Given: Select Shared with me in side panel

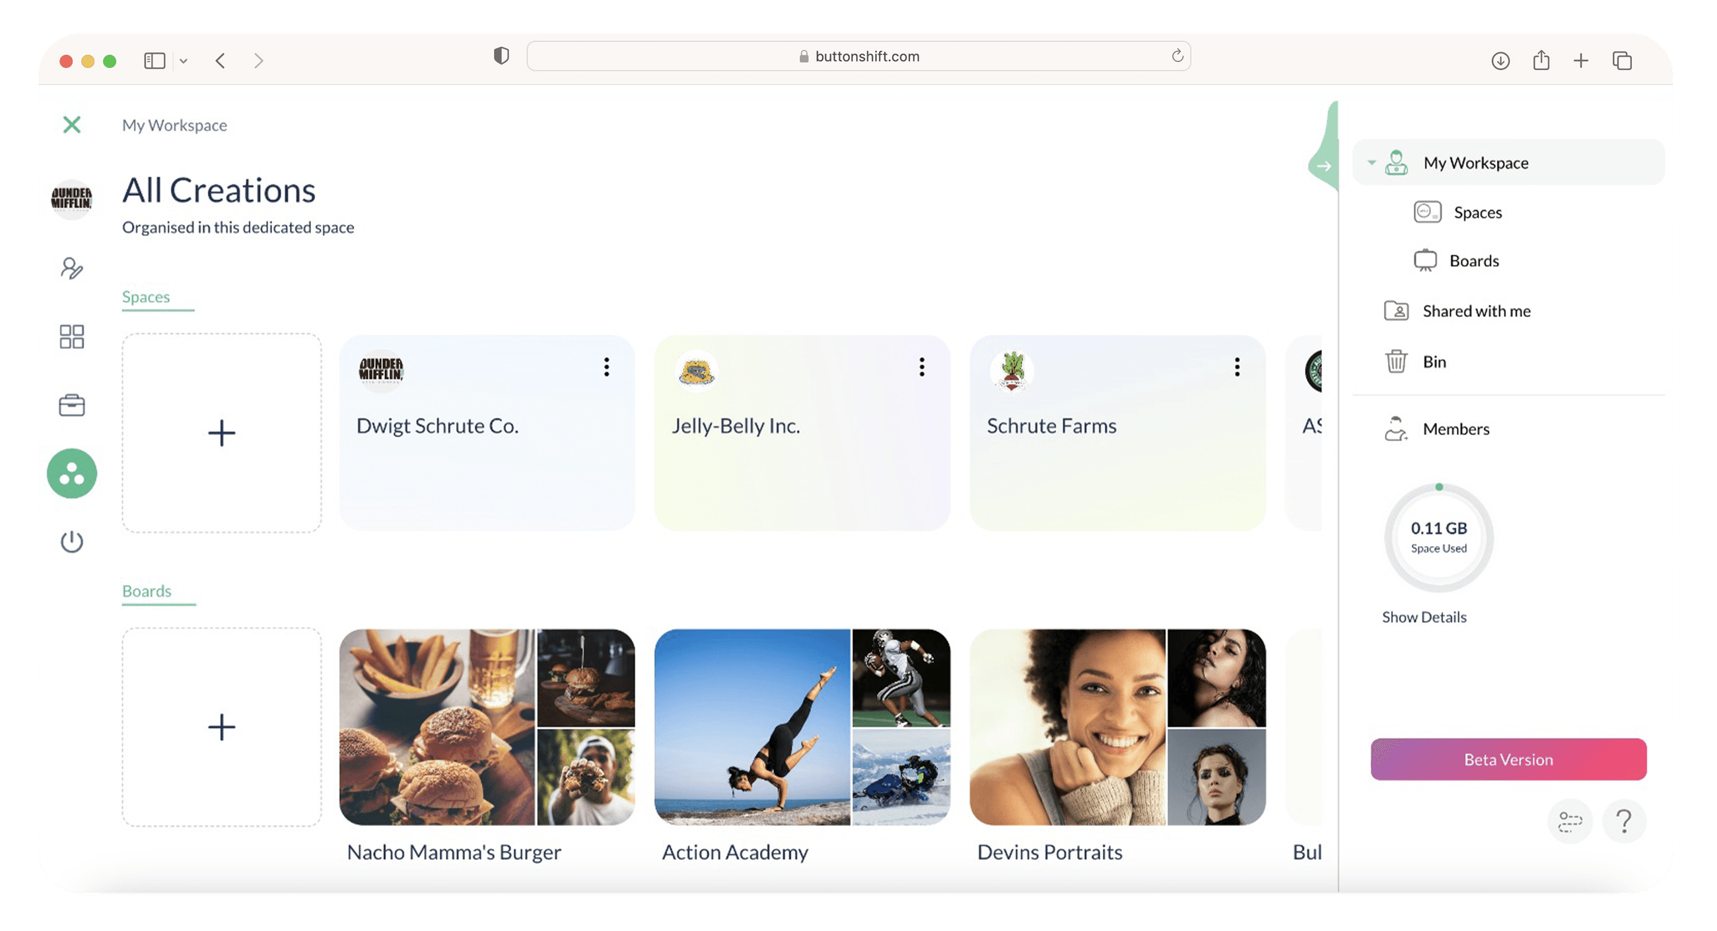Looking at the screenshot, I should [1476, 311].
